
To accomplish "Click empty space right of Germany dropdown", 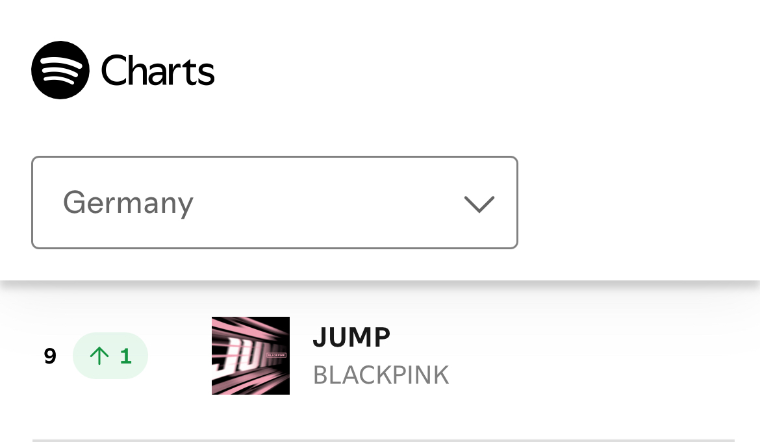I will pyautogui.click(x=637, y=203).
